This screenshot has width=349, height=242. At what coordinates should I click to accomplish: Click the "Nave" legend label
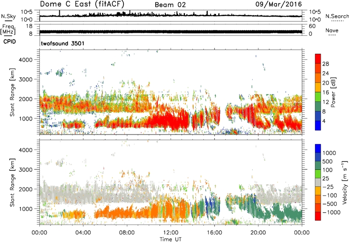pyautogui.click(x=332, y=30)
